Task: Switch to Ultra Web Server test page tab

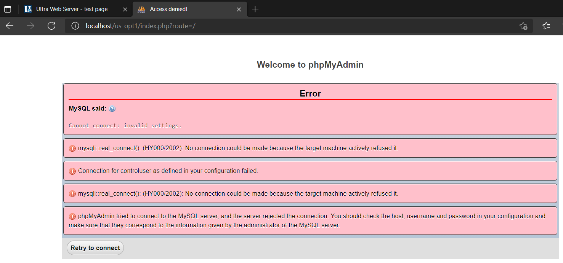Action: coord(72,9)
